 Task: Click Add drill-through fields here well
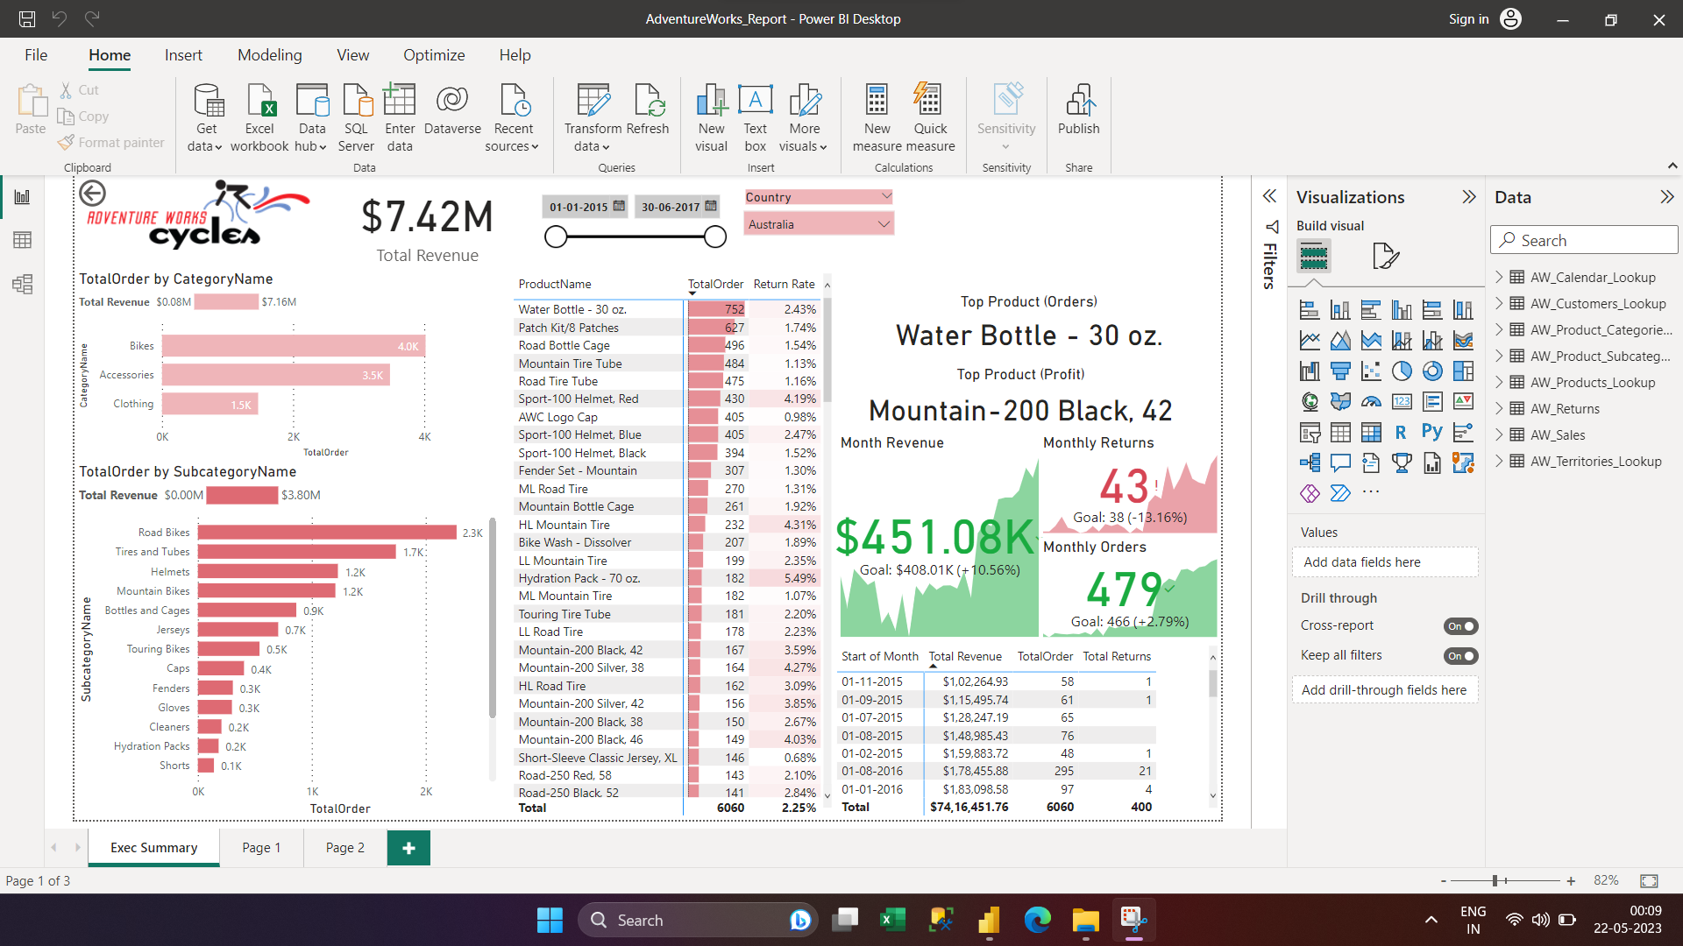tap(1385, 690)
